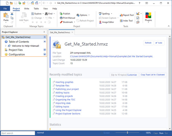Pin the Project Explorer panel
This screenshot has width=172, height=136.
pyautogui.click(x=44, y=32)
